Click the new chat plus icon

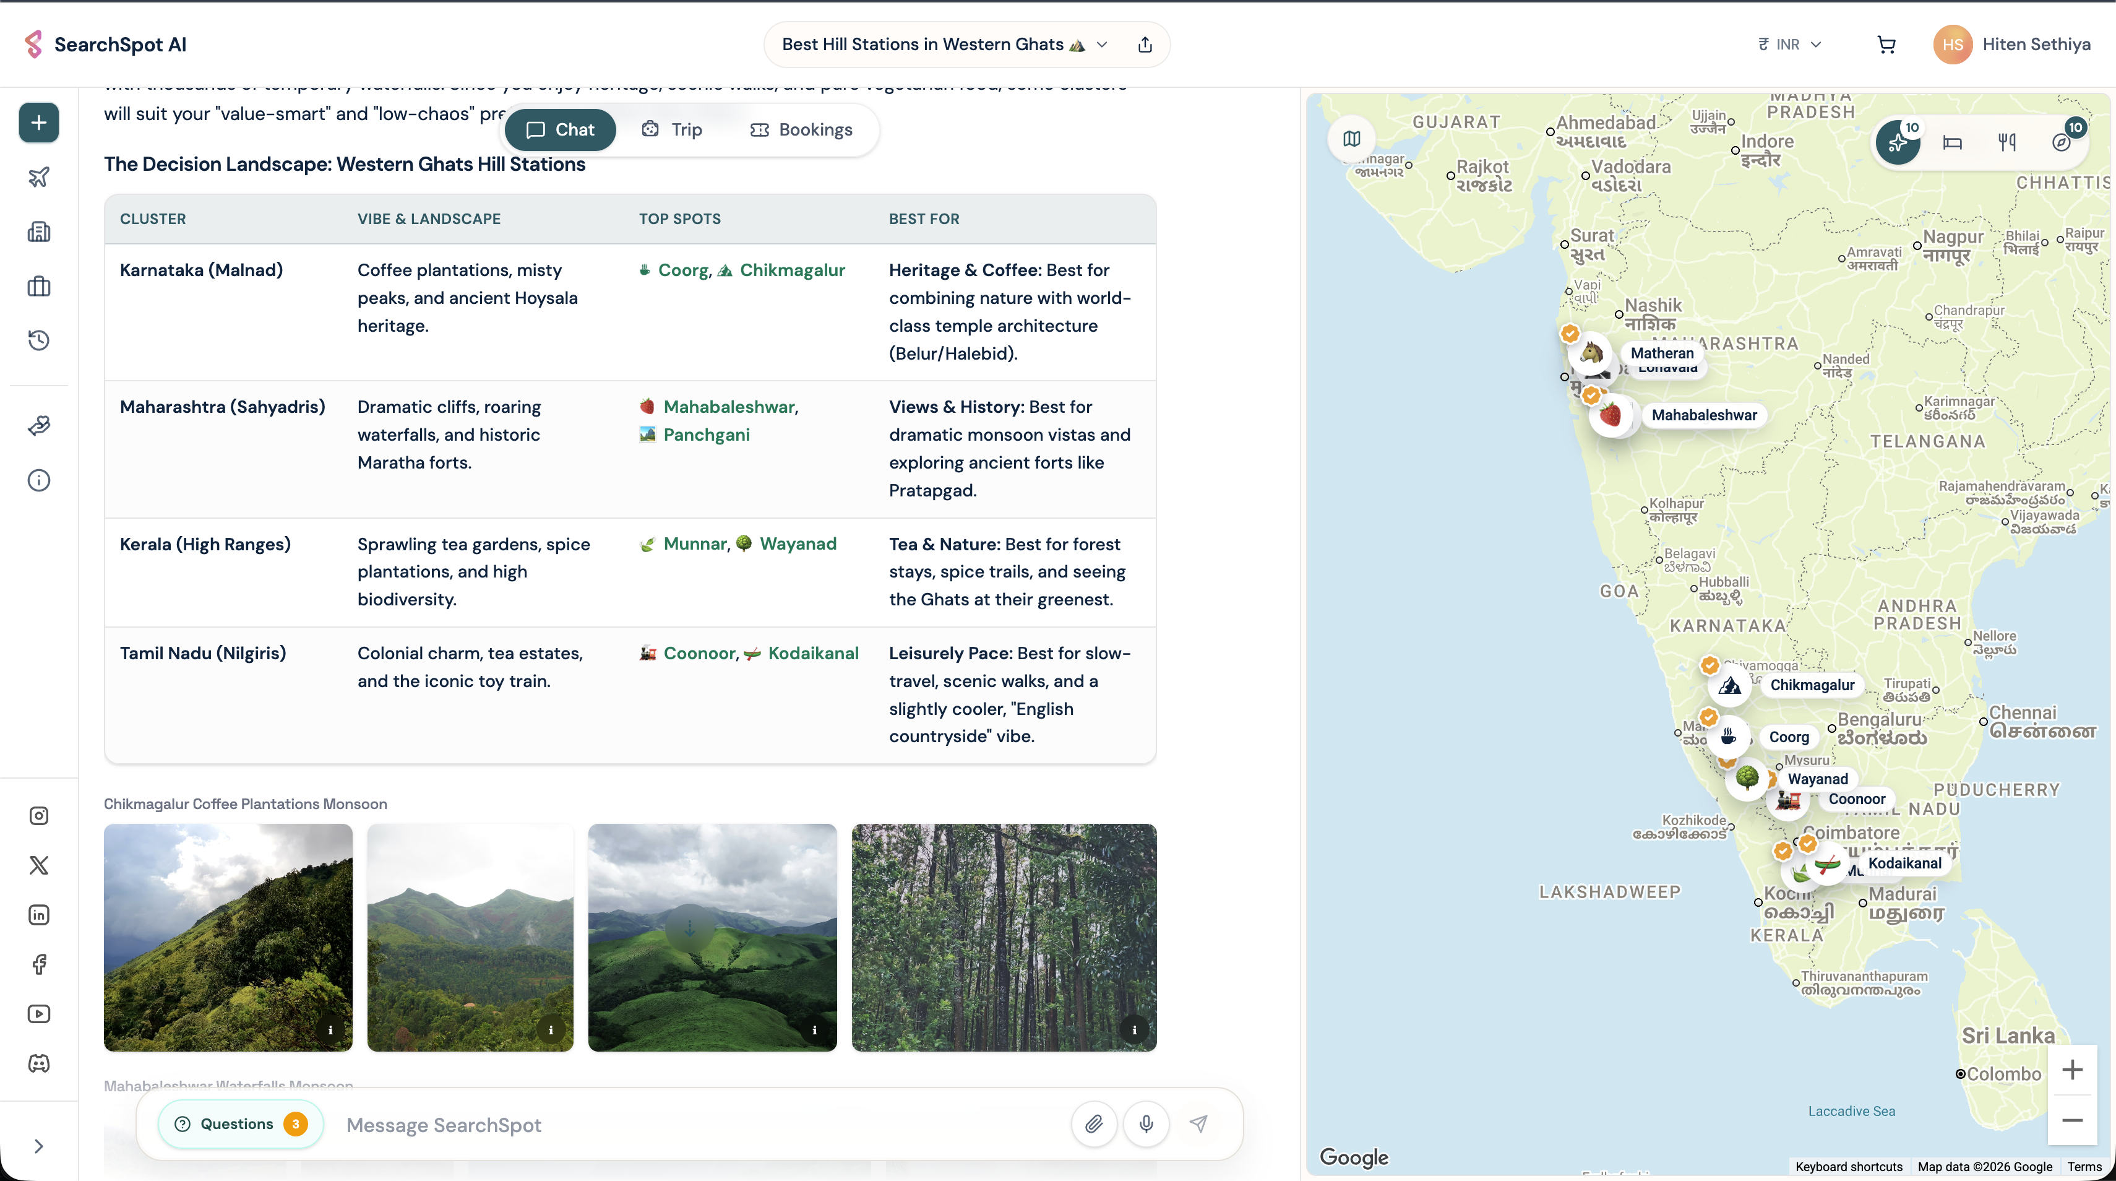[38, 123]
